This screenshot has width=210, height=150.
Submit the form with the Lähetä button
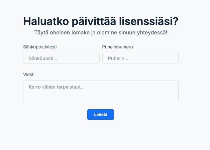click(x=101, y=115)
